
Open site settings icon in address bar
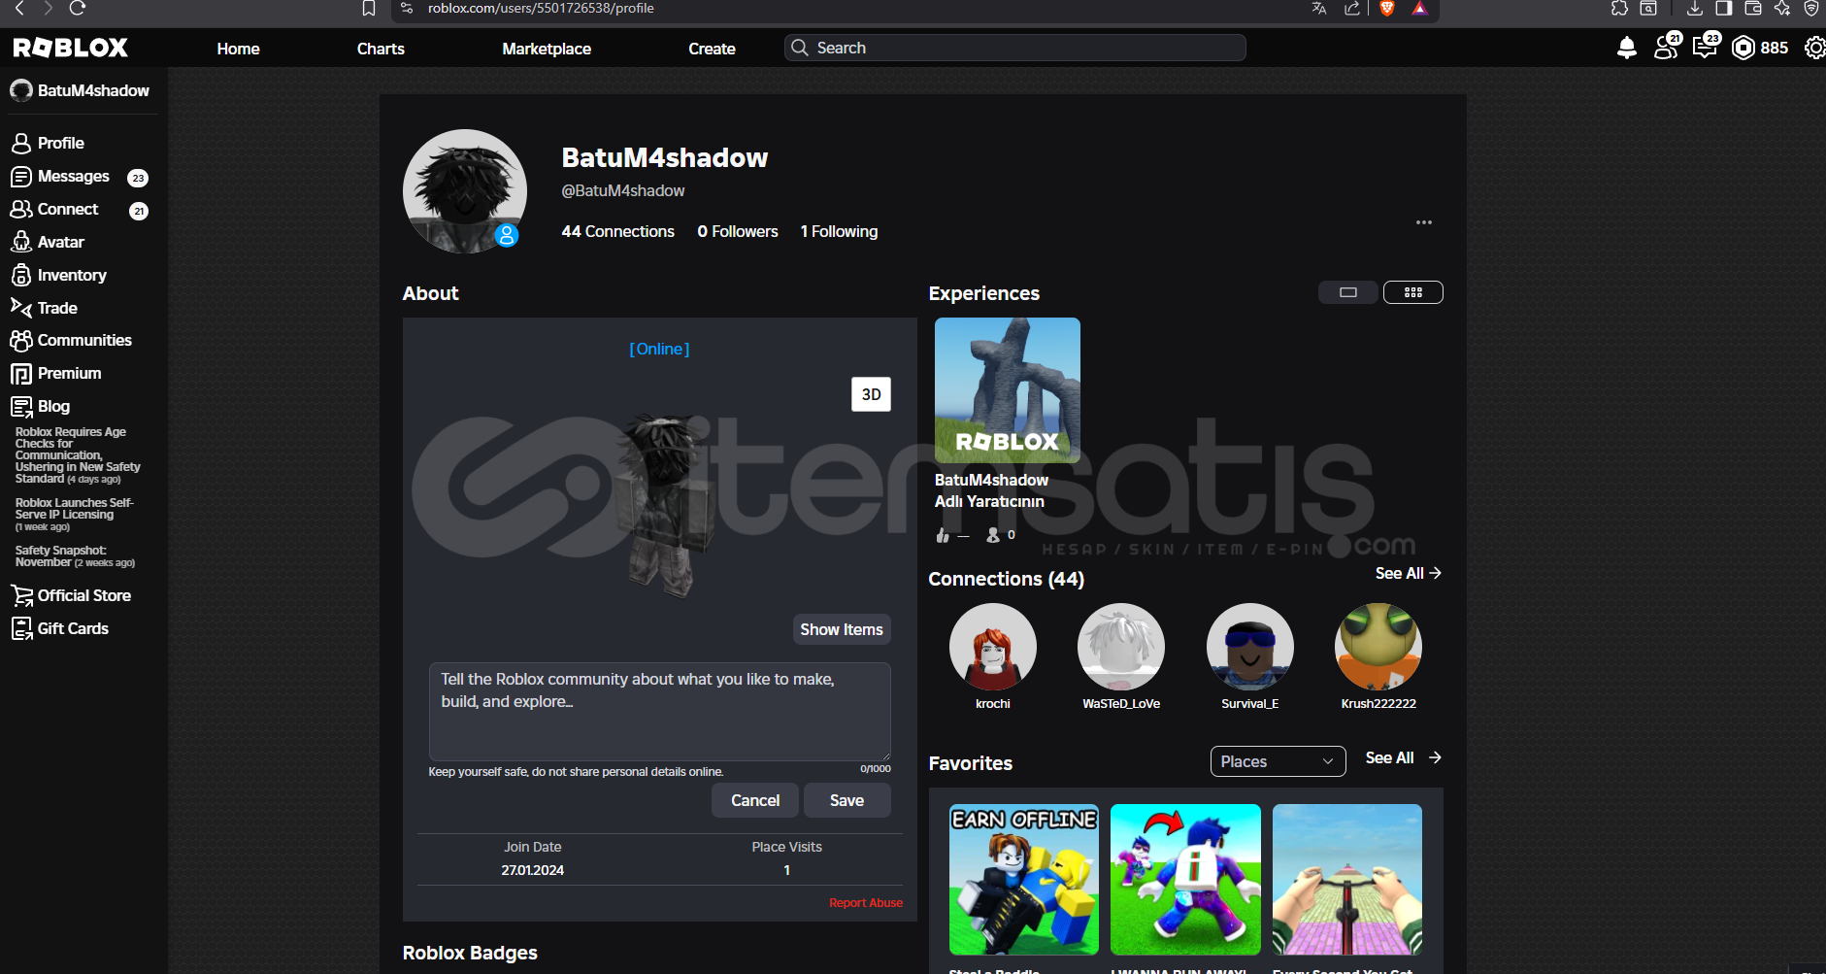coord(407,8)
